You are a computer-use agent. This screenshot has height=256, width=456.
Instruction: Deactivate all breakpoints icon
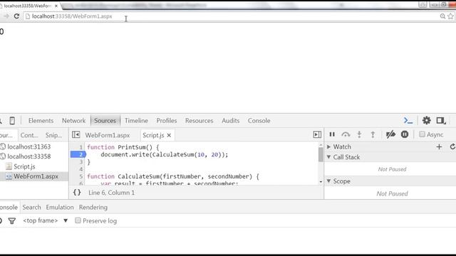pyautogui.click(x=390, y=134)
